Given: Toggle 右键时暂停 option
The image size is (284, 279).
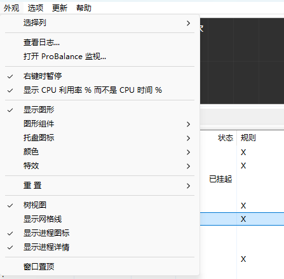Looking at the screenshot, I should pos(100,76).
